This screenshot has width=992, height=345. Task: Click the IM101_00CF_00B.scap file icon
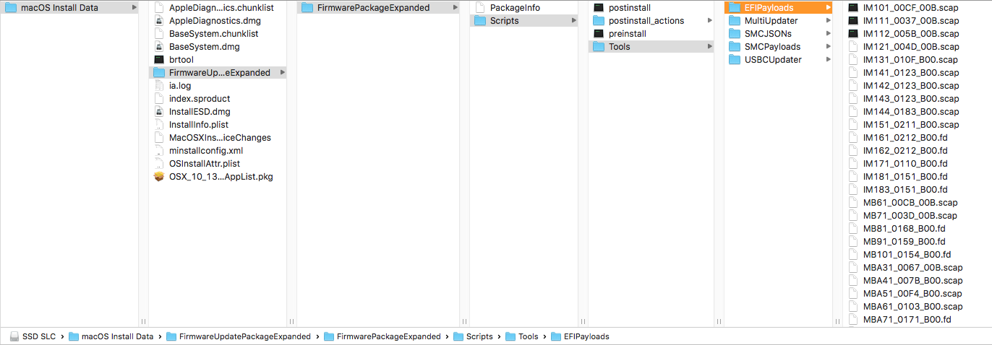[853, 8]
